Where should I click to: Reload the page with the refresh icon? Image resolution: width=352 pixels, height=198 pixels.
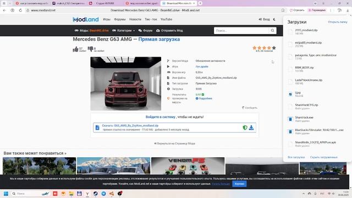pyautogui.click(x=20, y=10)
